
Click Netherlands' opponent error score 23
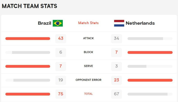pos(116,80)
